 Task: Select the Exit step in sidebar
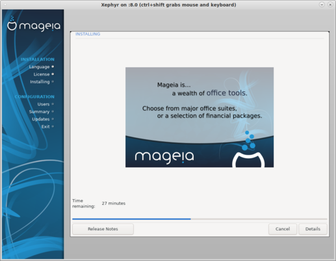coord(45,126)
